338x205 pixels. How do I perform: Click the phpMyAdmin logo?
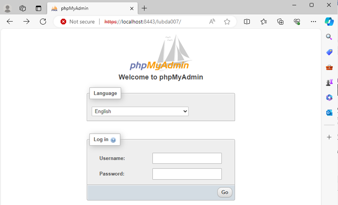tap(161, 52)
